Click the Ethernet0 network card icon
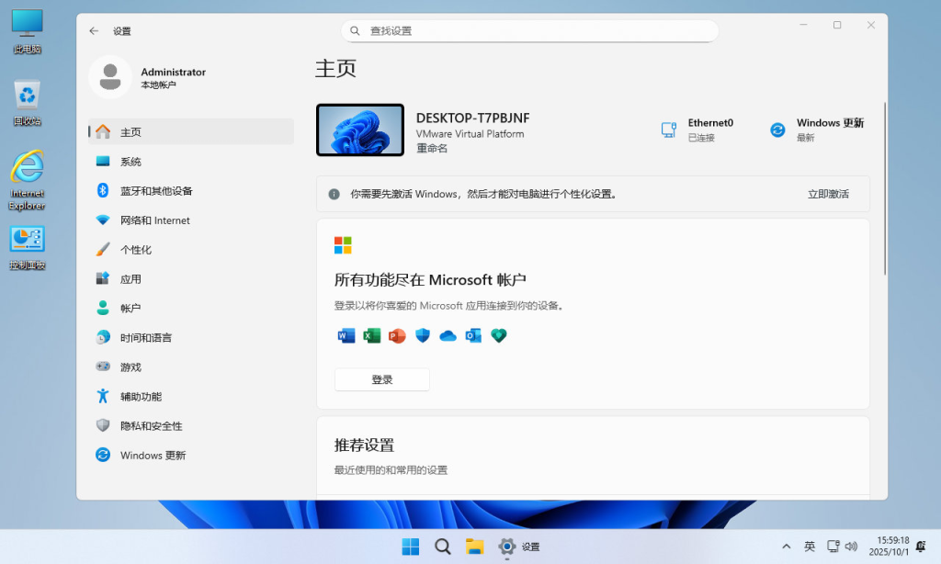Viewport: 941px width, 564px height. click(668, 130)
